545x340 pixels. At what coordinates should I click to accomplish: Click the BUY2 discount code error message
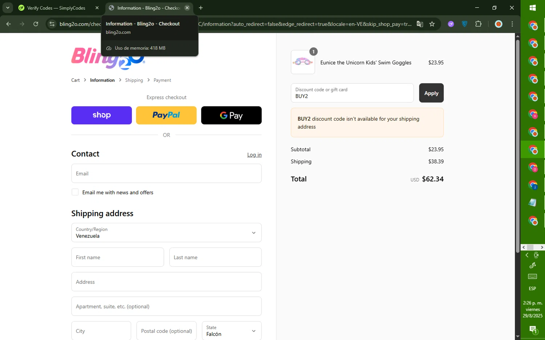tap(367, 123)
